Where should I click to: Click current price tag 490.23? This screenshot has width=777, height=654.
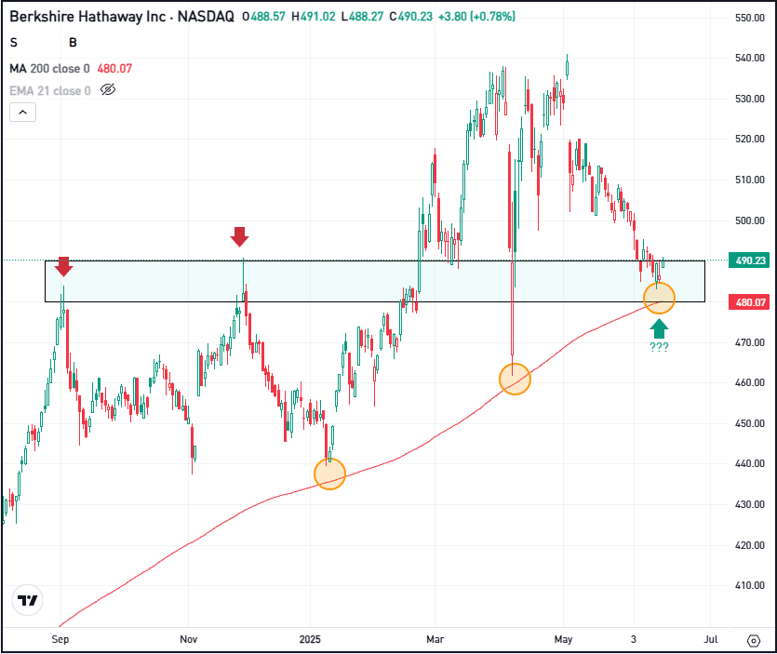[749, 260]
